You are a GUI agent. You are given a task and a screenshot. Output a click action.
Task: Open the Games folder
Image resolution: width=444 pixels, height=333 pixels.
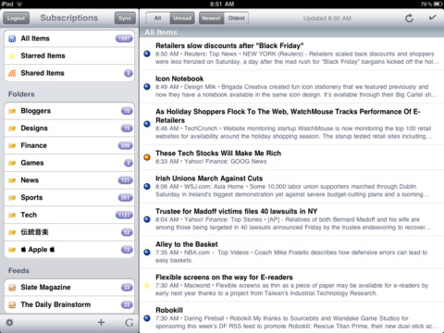click(69, 163)
